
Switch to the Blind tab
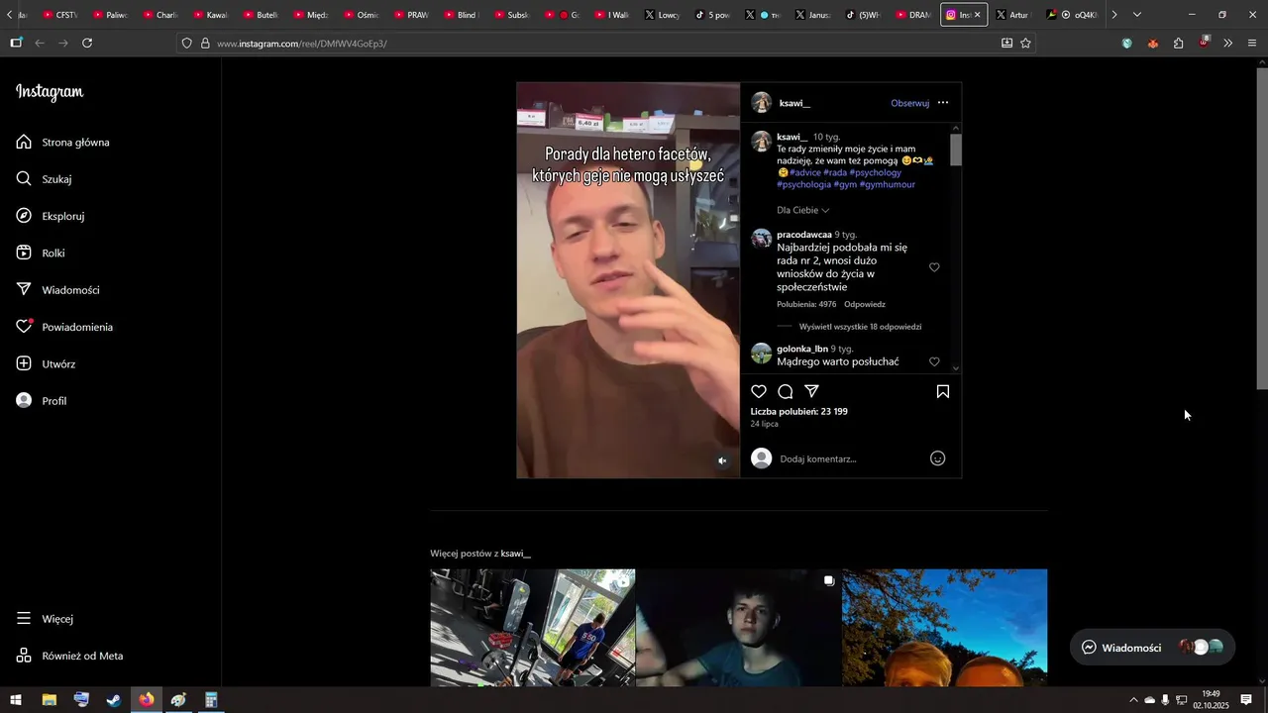coord(461,15)
